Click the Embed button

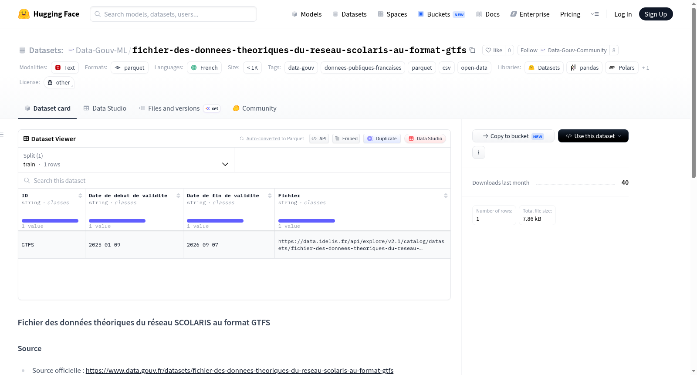[346, 139]
